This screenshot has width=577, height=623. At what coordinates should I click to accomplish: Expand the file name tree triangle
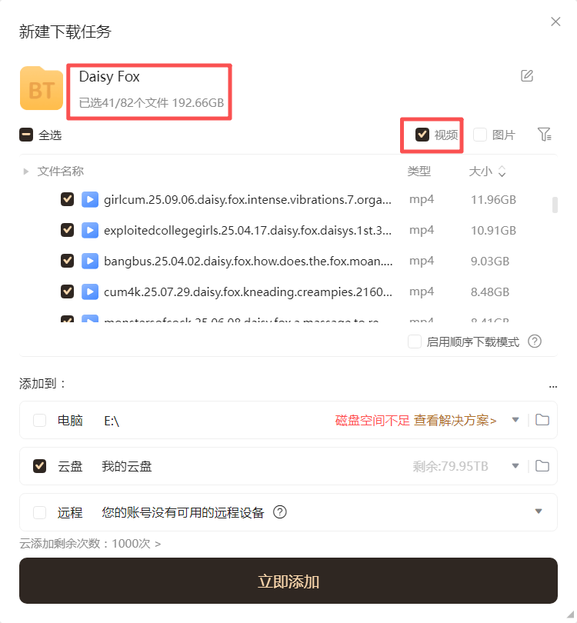click(26, 172)
